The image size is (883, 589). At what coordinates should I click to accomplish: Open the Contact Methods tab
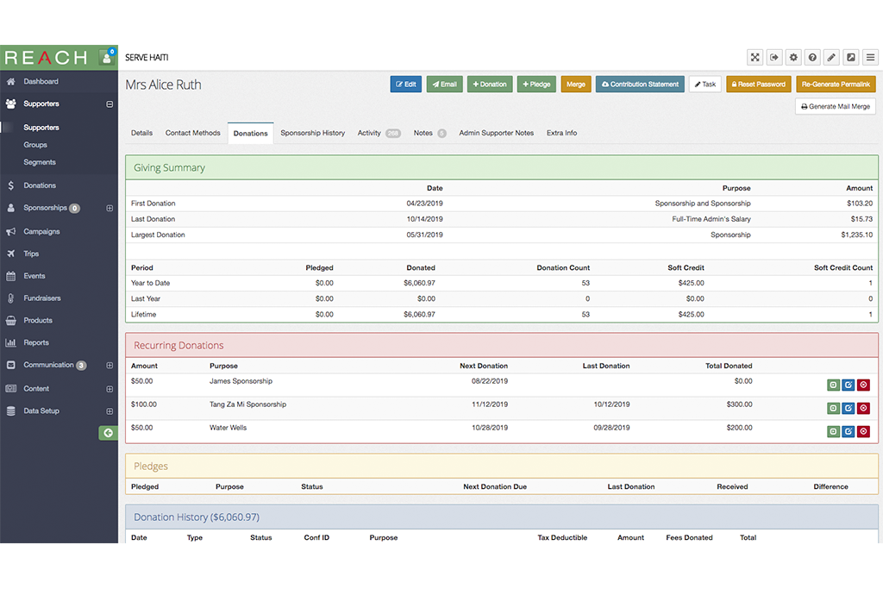click(x=193, y=134)
